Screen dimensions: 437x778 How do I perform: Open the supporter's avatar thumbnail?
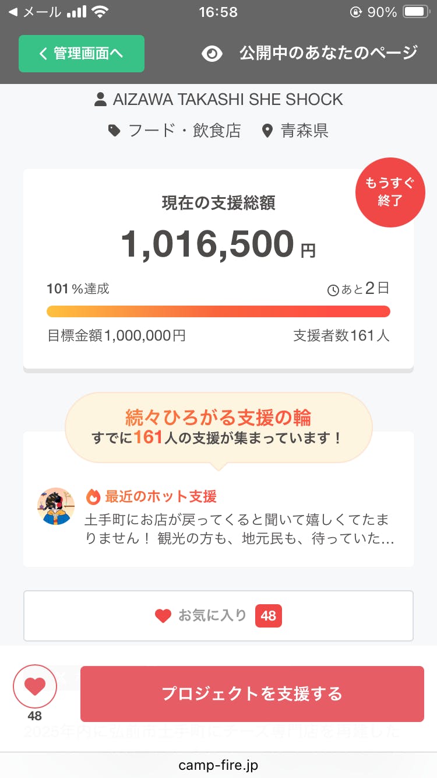[56, 506]
